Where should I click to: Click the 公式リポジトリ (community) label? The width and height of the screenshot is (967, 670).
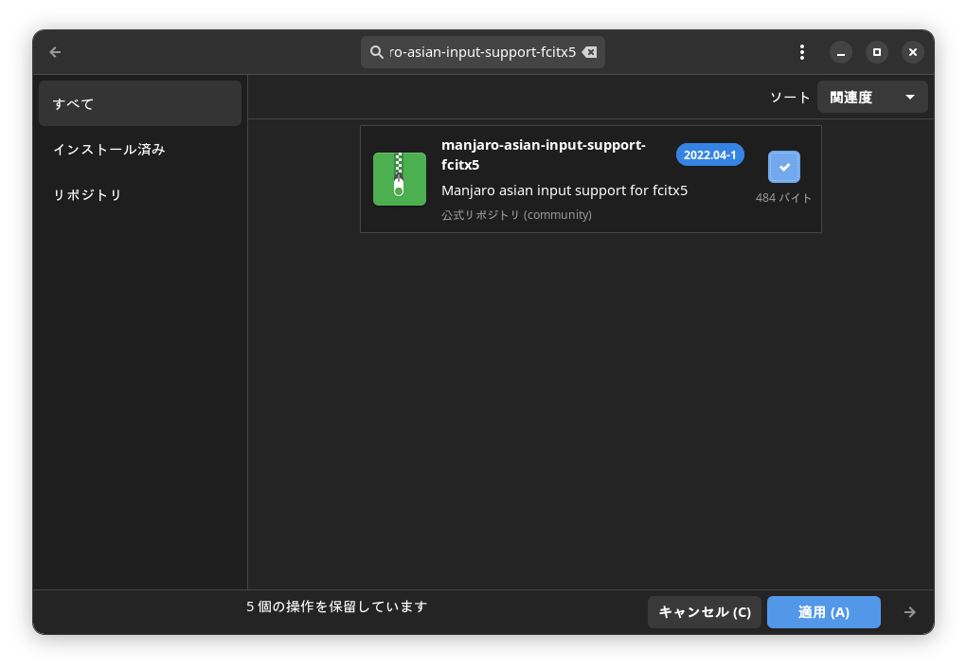516,215
